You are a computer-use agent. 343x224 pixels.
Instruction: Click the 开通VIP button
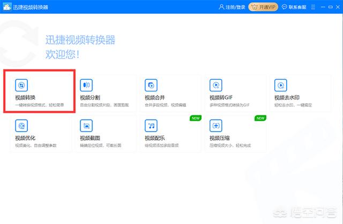click(261, 7)
